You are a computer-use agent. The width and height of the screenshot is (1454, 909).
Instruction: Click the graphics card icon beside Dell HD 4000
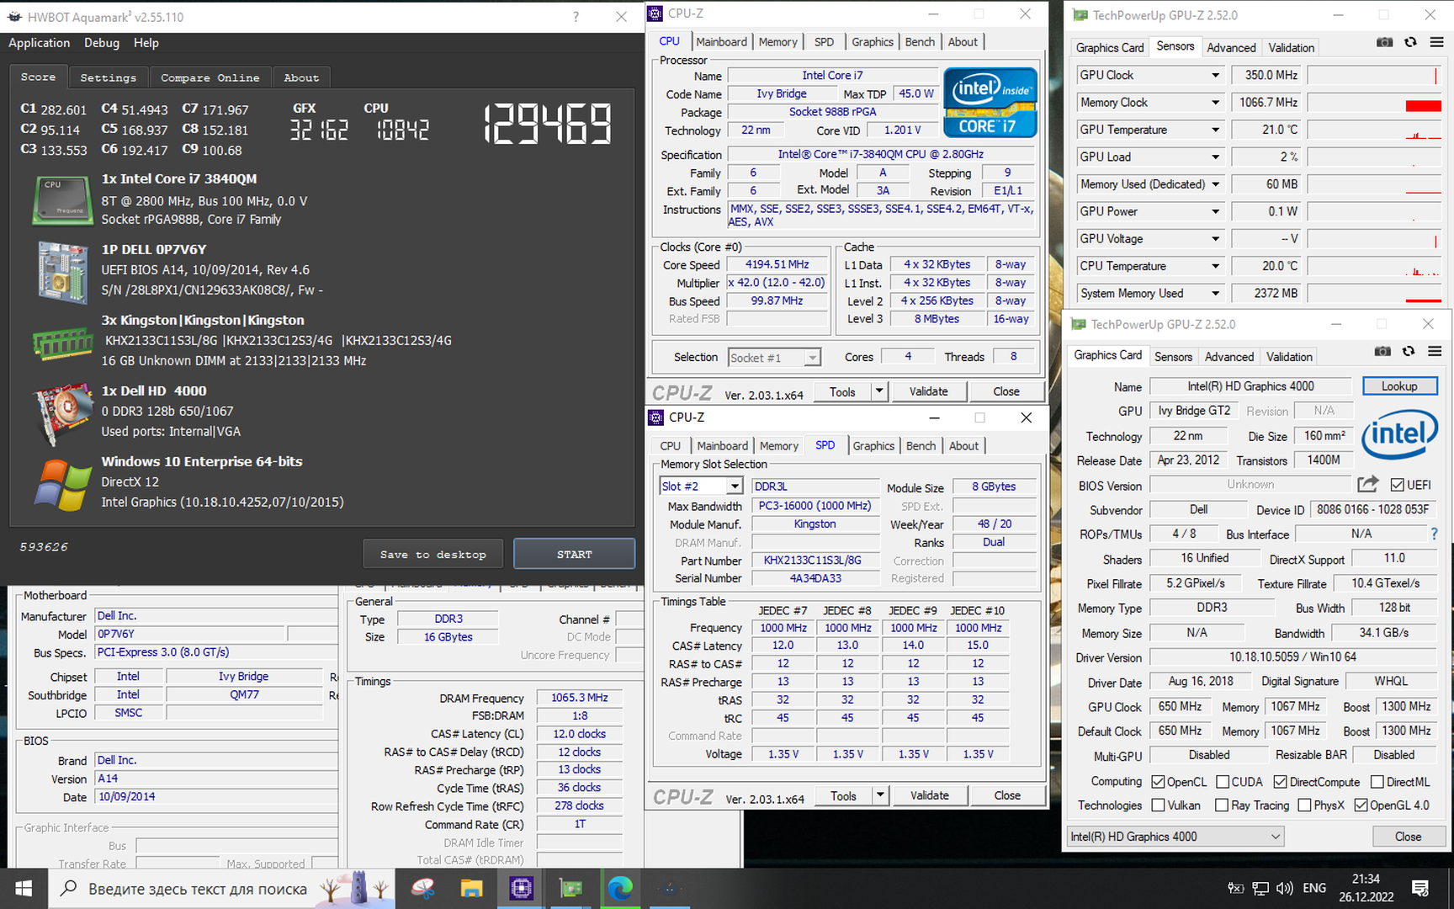coord(62,413)
